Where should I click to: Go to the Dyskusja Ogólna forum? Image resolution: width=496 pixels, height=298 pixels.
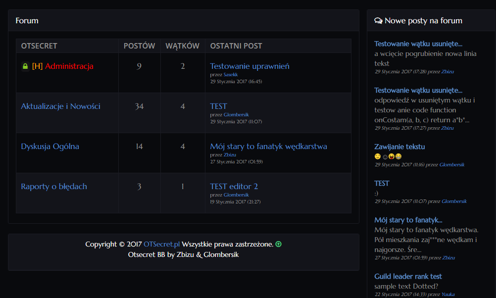(x=50, y=147)
